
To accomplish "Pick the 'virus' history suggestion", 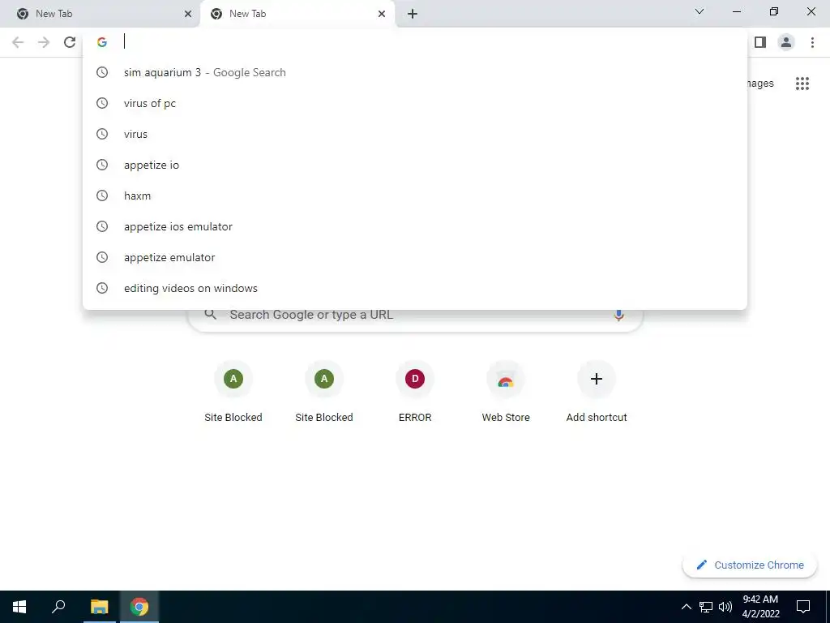I will click(x=415, y=134).
